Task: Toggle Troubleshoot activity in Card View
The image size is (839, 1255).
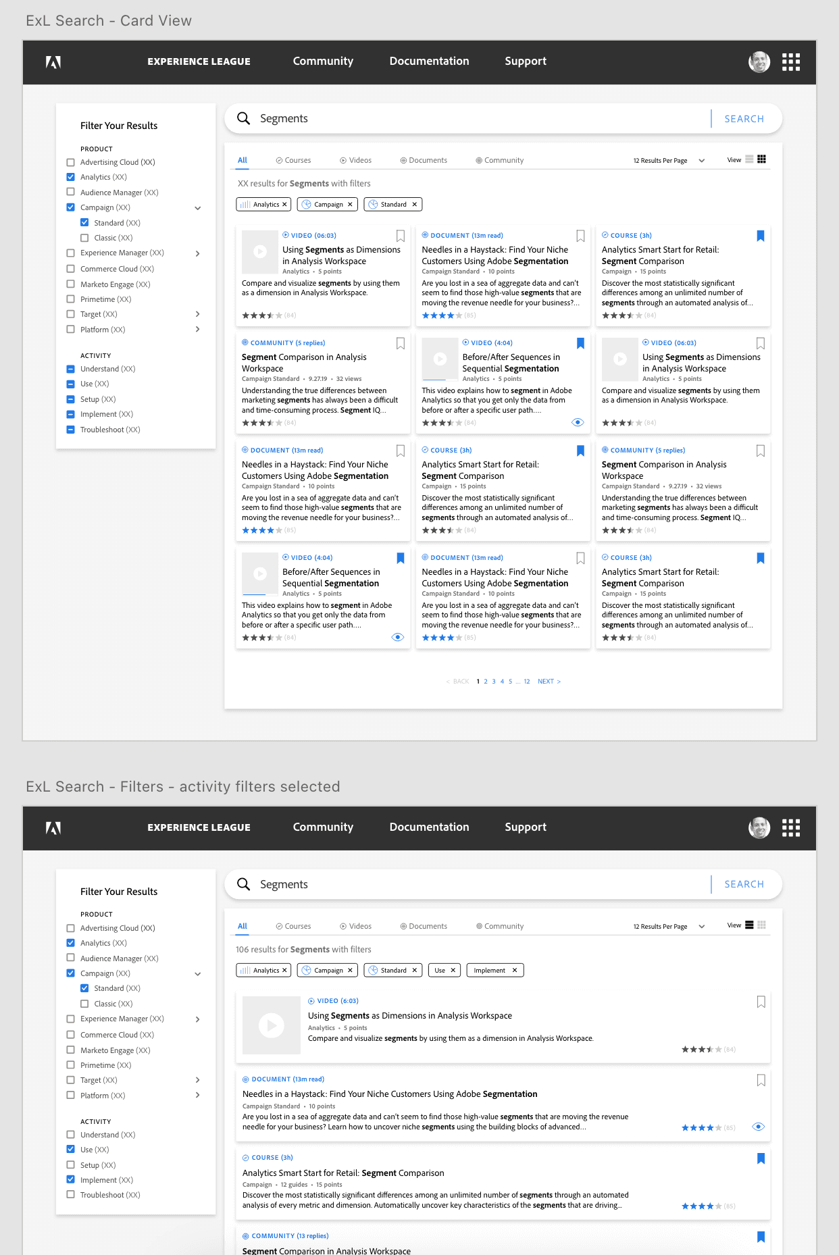Action: [x=71, y=430]
